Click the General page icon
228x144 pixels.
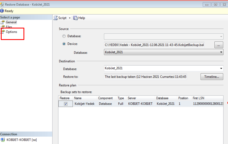tap(2, 22)
